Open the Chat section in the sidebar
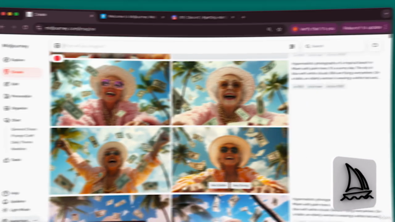The height and width of the screenshot is (222, 395). pyautogui.click(x=12, y=120)
